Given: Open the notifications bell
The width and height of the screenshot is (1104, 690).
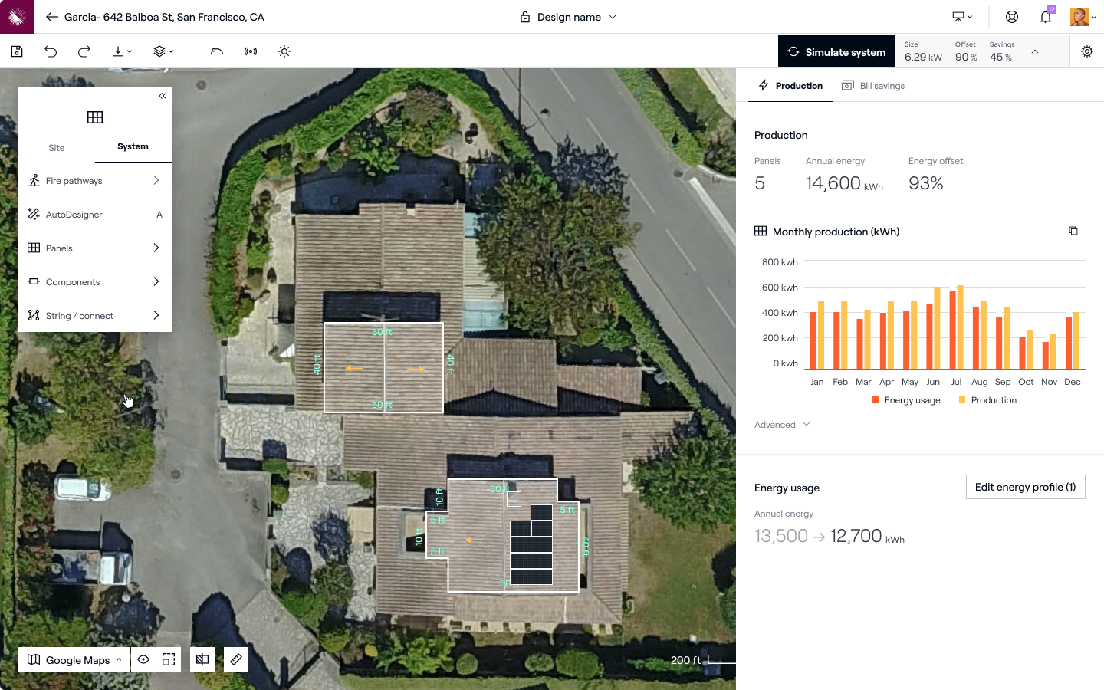Looking at the screenshot, I should click(x=1045, y=17).
